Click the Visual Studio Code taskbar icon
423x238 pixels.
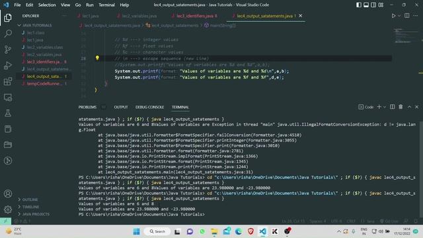point(263,231)
